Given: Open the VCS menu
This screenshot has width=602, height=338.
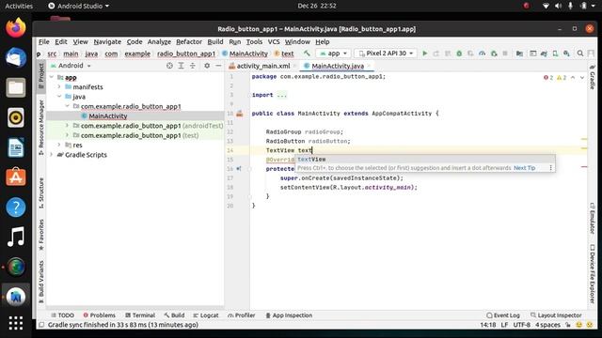Looking at the screenshot, I should [274, 41].
